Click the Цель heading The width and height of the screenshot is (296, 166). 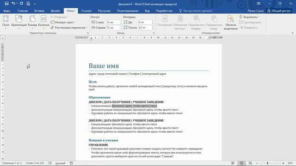click(92, 82)
